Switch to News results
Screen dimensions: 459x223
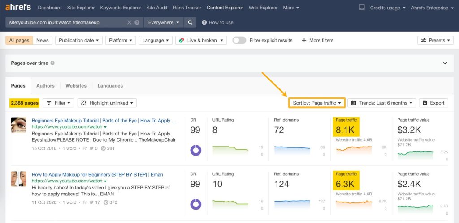[x=43, y=40]
